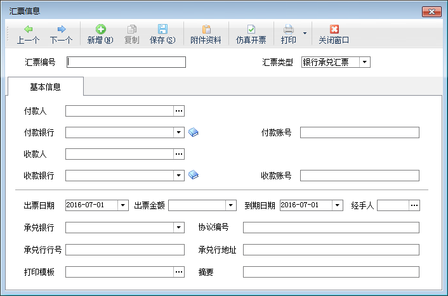Expand the 付款银行 dropdown
This screenshot has width=448, height=296.
pyautogui.click(x=179, y=132)
